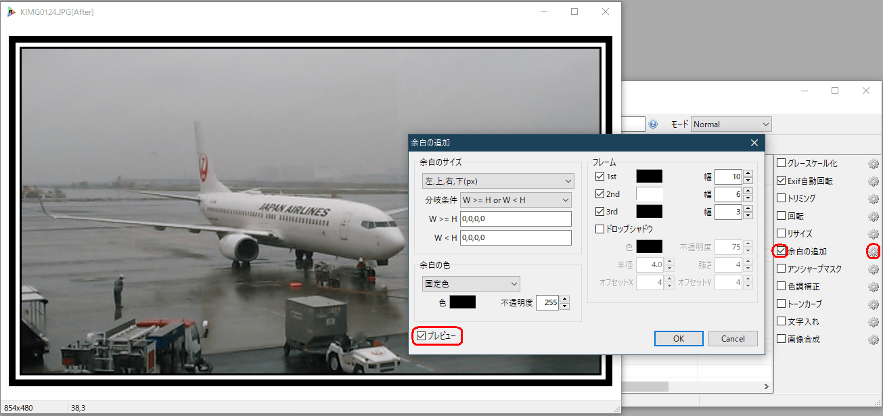Viewport: 883px width, 416px height.
Task: Enable the トリミング checkbox
Action: tap(781, 198)
